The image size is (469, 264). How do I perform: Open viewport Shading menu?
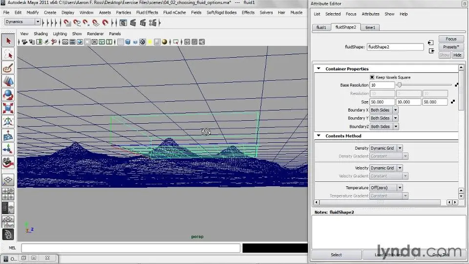[x=41, y=34]
